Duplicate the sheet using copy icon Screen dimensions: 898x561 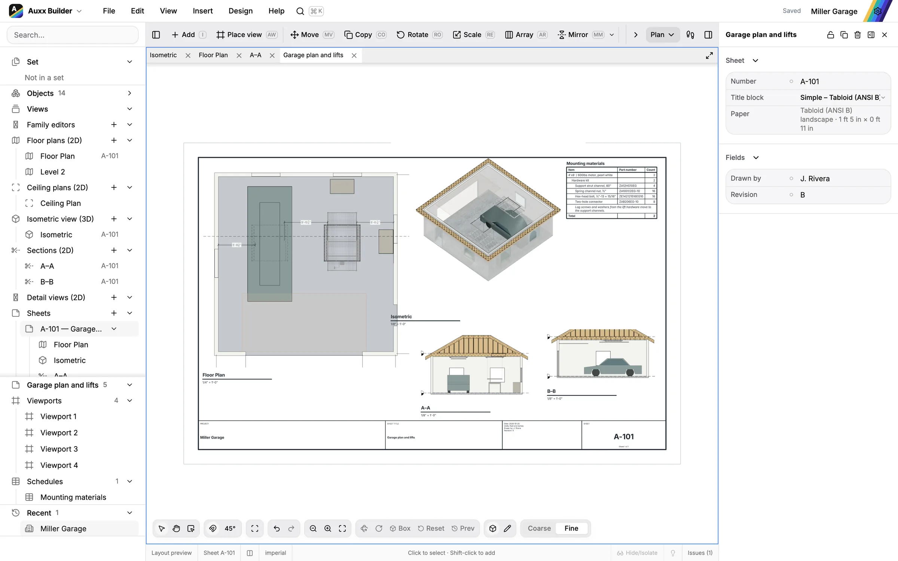[844, 35]
